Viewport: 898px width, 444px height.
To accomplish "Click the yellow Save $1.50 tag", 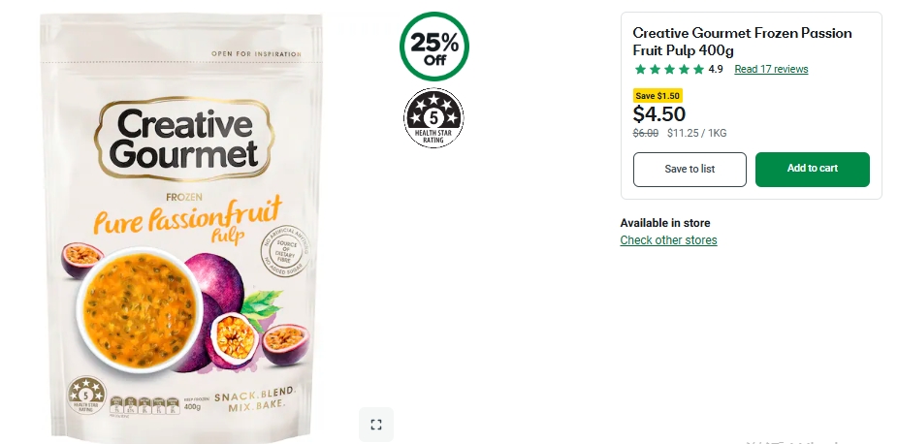I will click(x=657, y=96).
